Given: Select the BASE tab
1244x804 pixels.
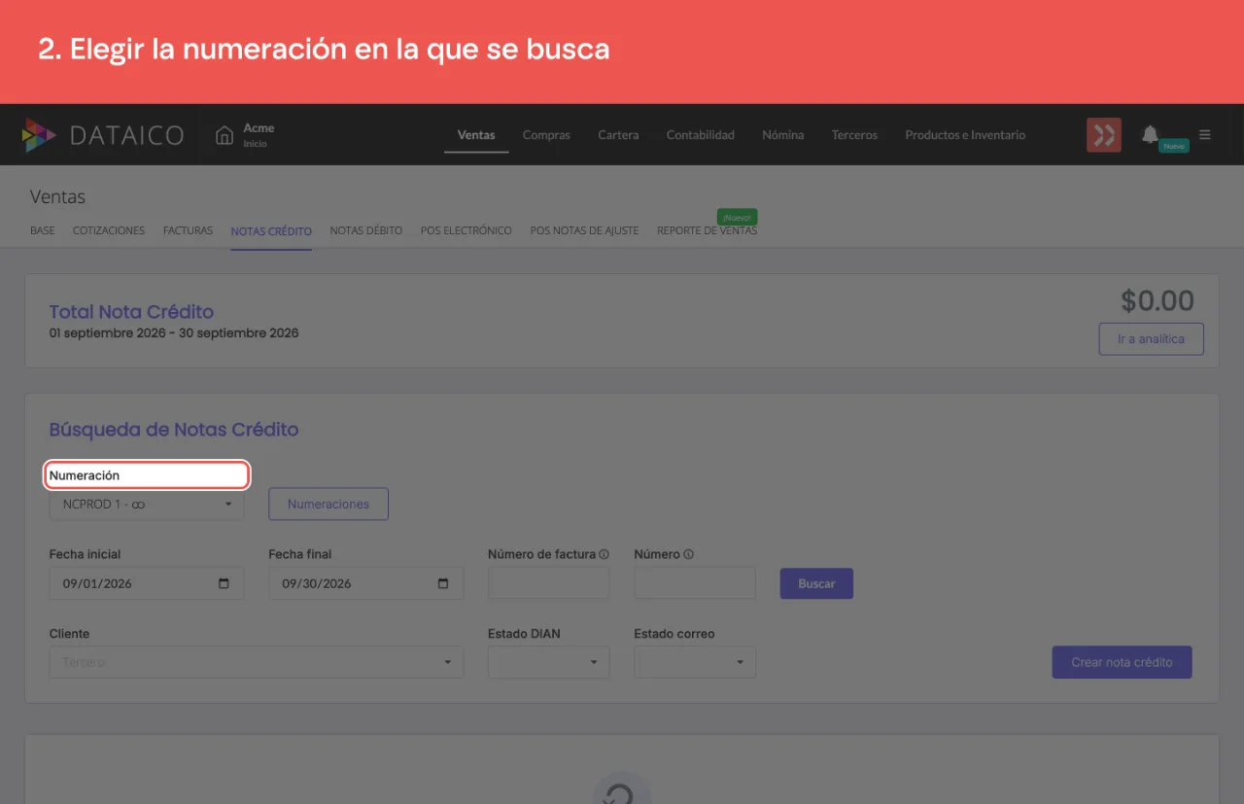Looking at the screenshot, I should coord(43,230).
